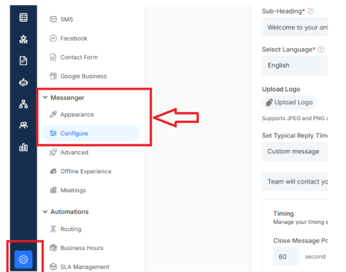
Task: Click help icon beside Select Language
Action: click(321, 50)
